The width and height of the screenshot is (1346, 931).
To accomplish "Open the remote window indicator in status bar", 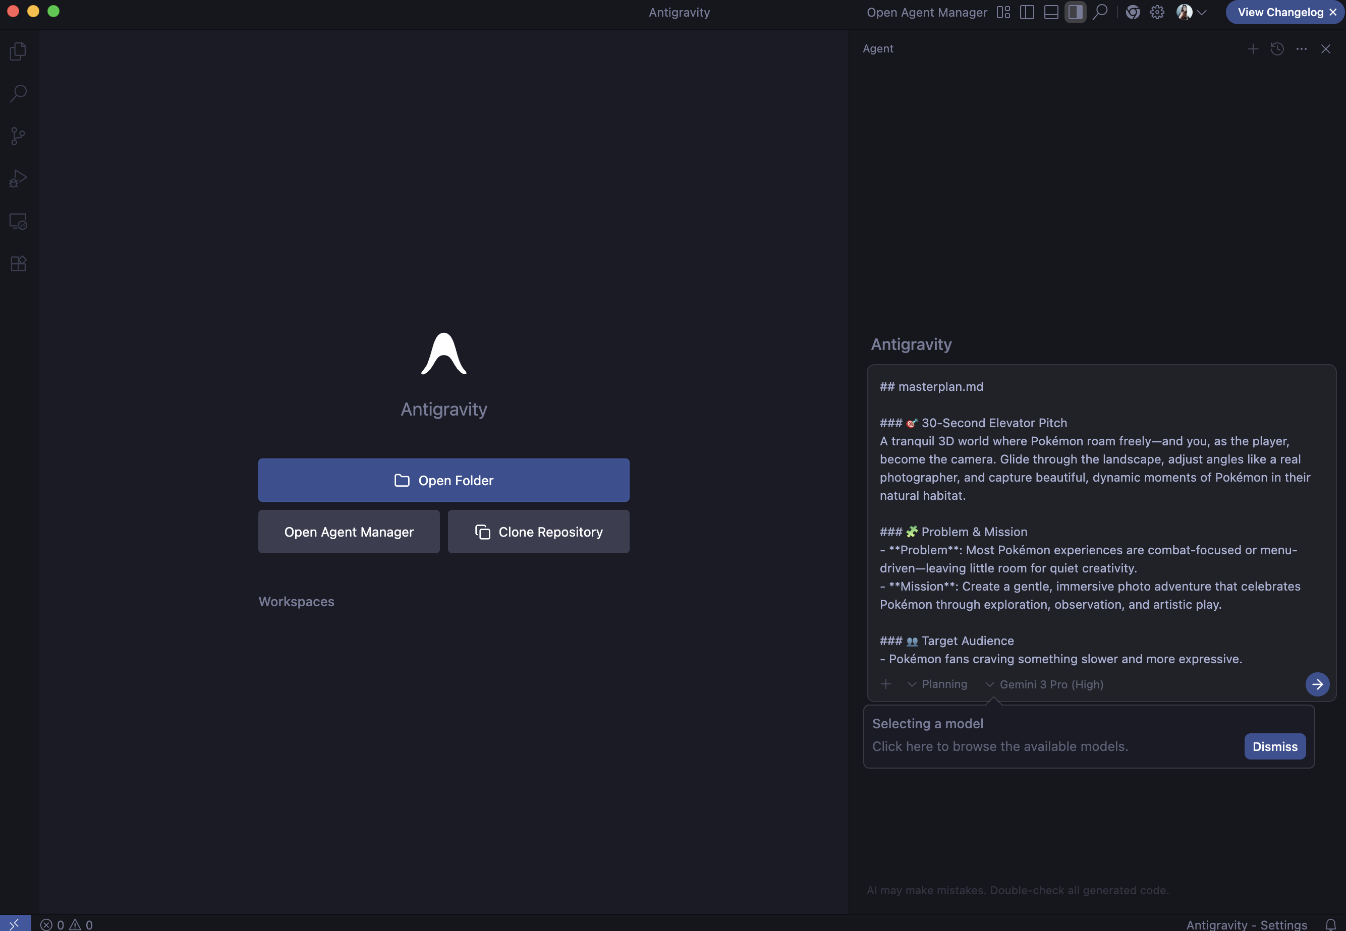I will (x=15, y=923).
